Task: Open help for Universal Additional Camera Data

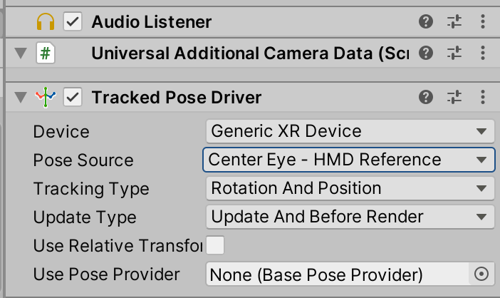Action: pyautogui.click(x=426, y=53)
